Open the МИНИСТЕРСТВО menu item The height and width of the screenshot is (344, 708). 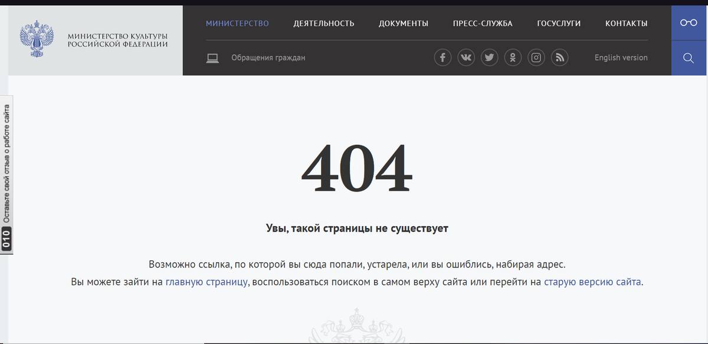(237, 24)
